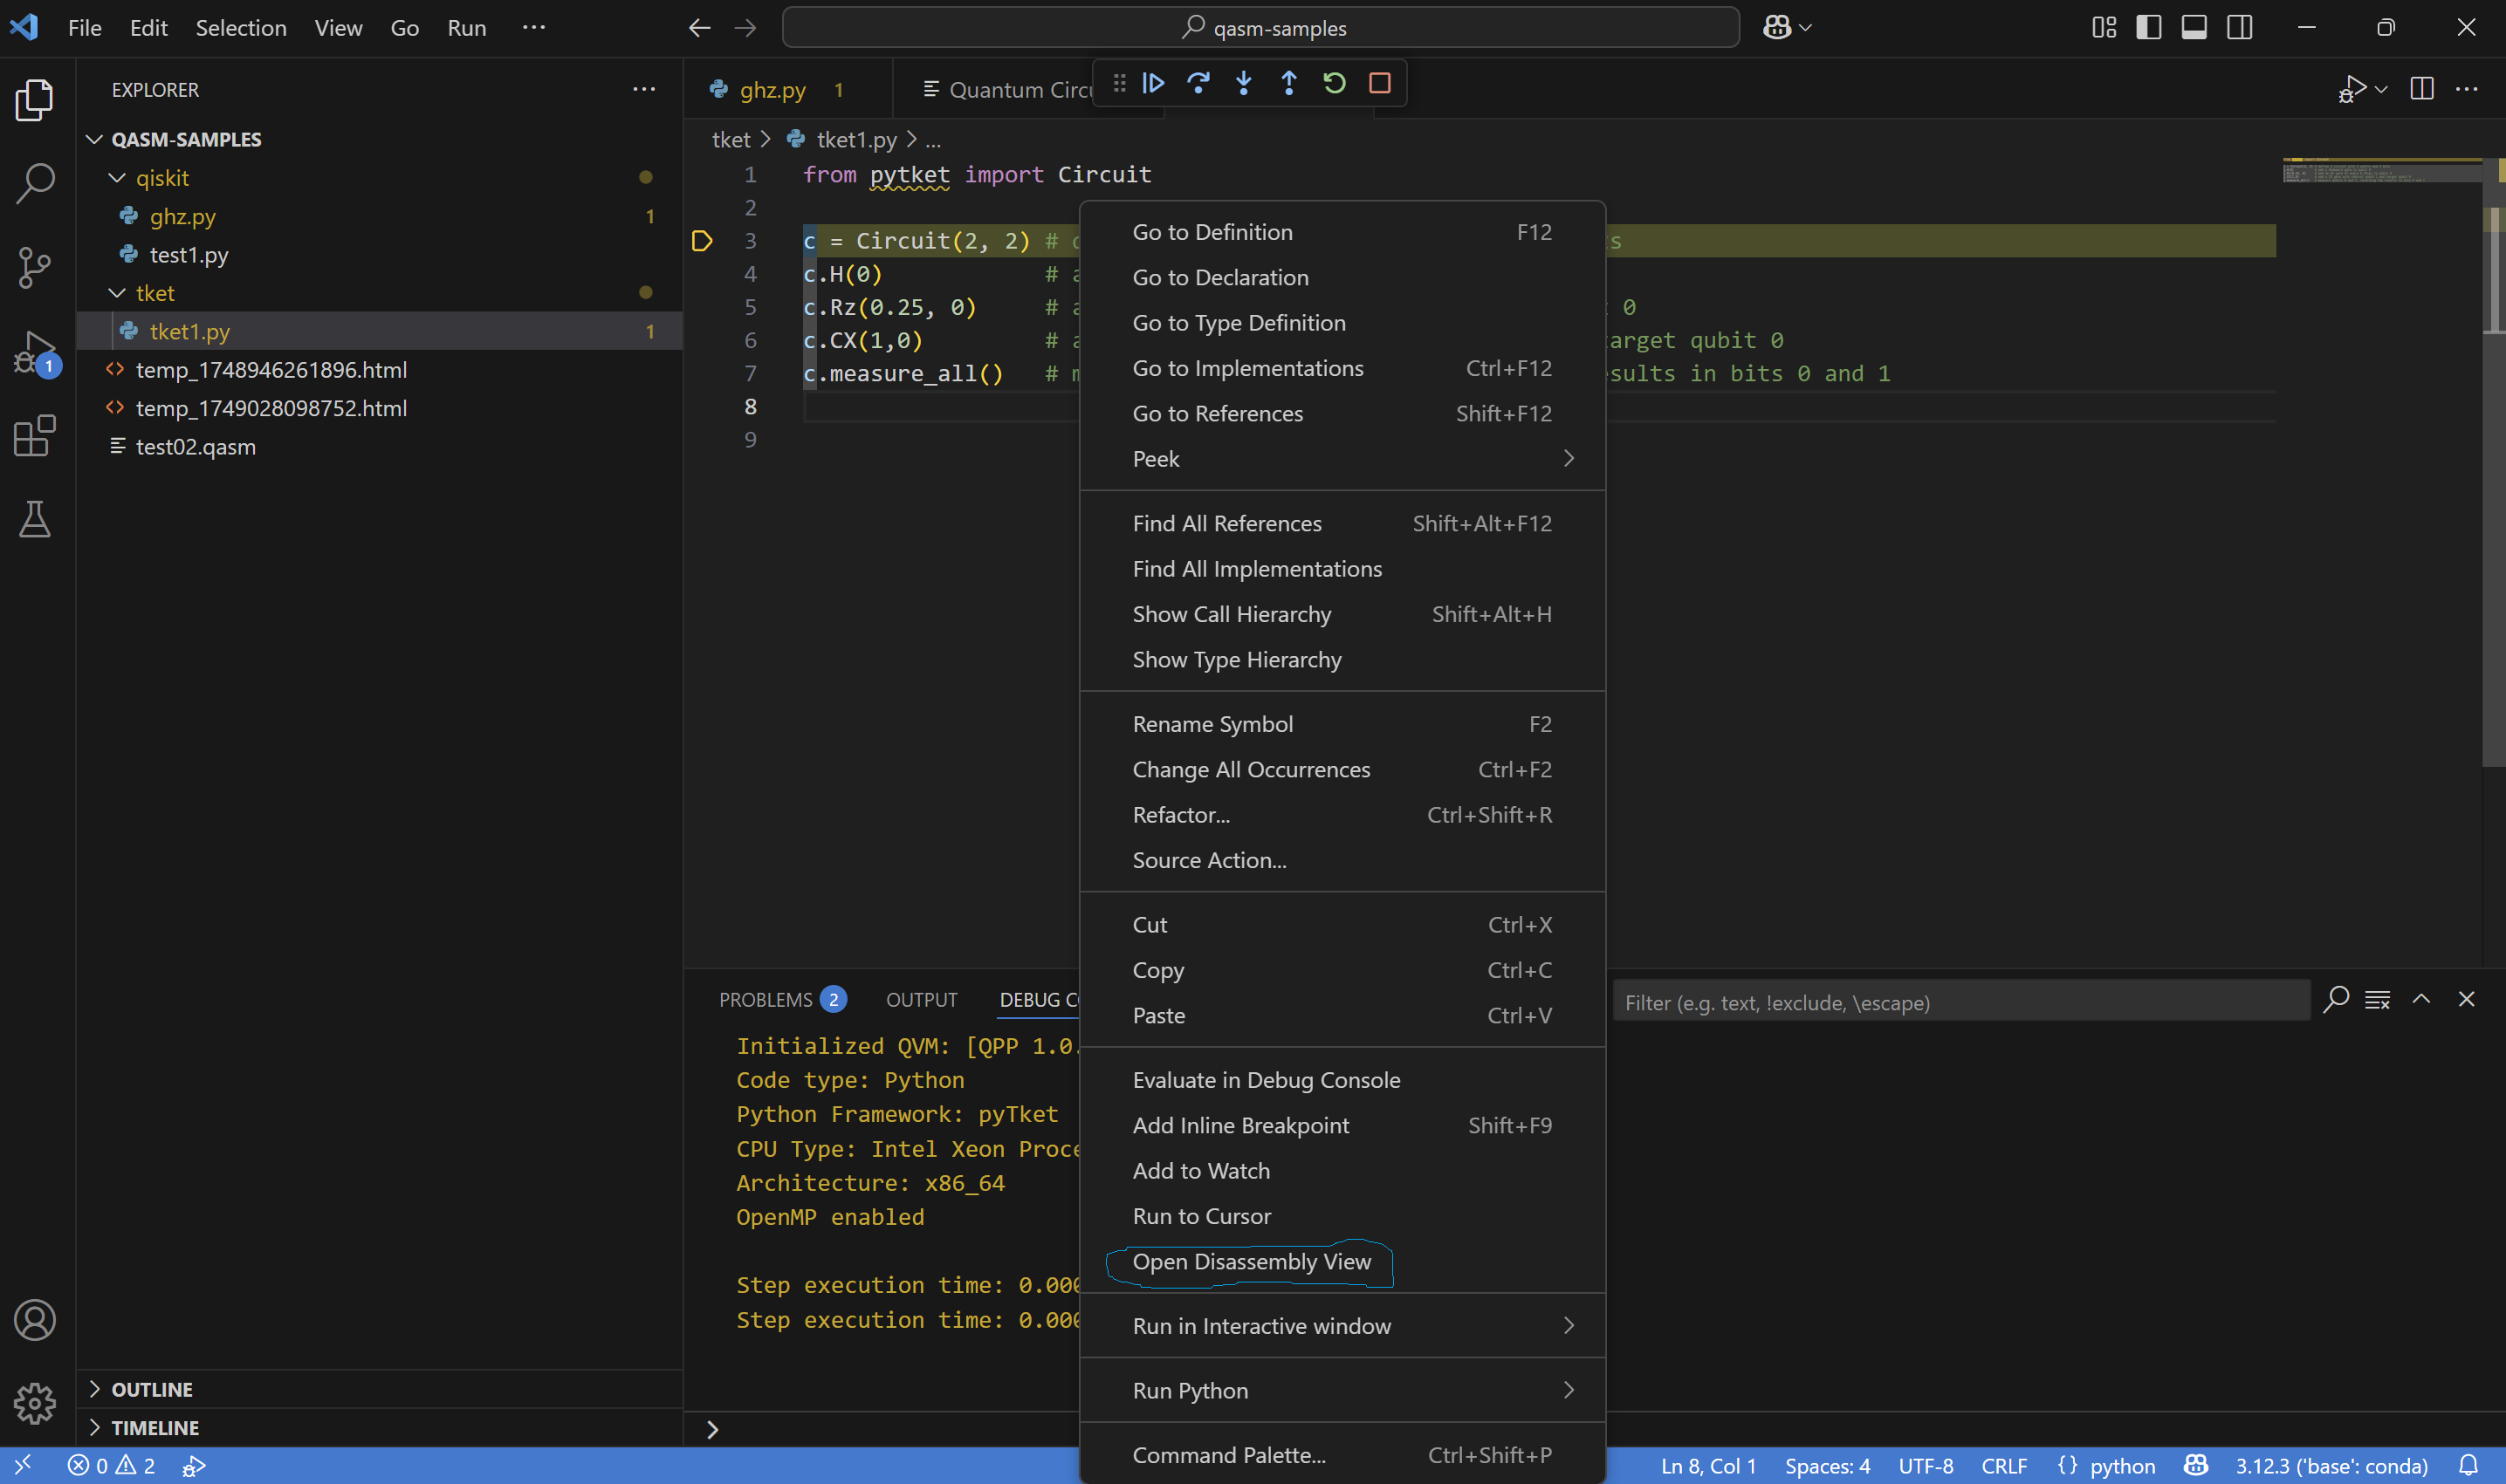Click the debug Continue button
Screen dimensions: 2506x1484
1152,83
